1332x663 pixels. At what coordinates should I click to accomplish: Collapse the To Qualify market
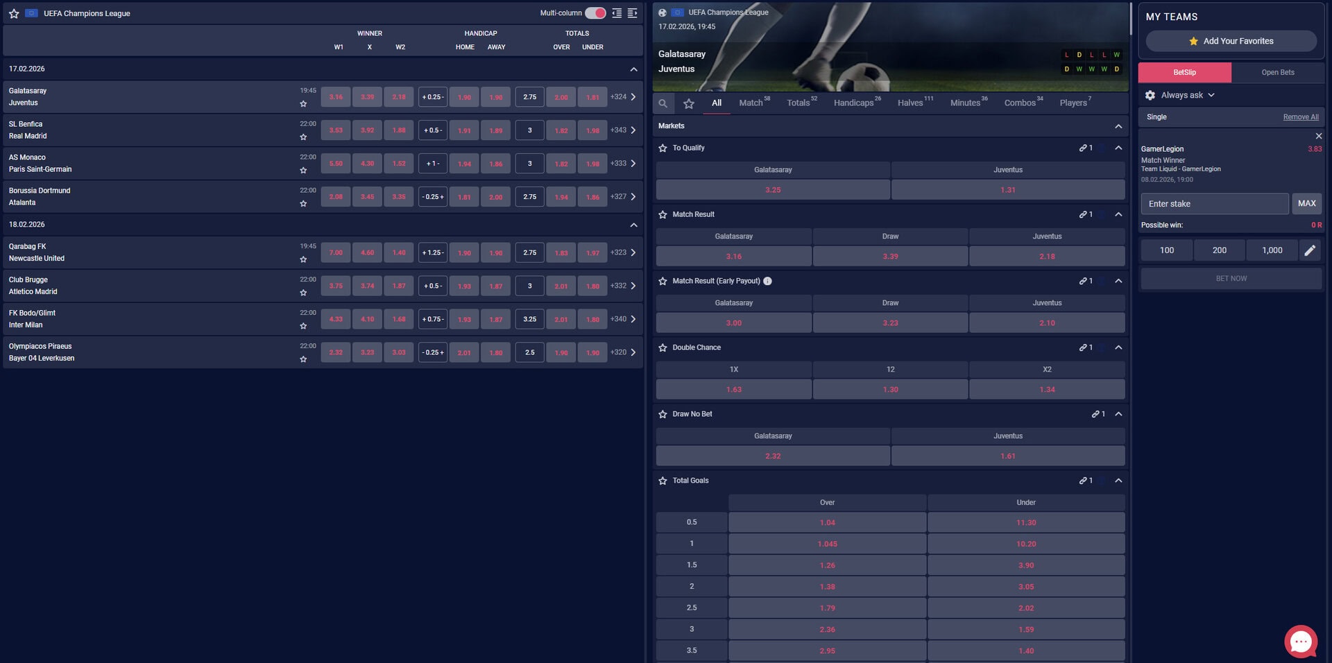point(1118,148)
